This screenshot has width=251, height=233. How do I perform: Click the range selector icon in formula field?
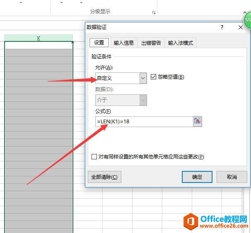click(198, 121)
